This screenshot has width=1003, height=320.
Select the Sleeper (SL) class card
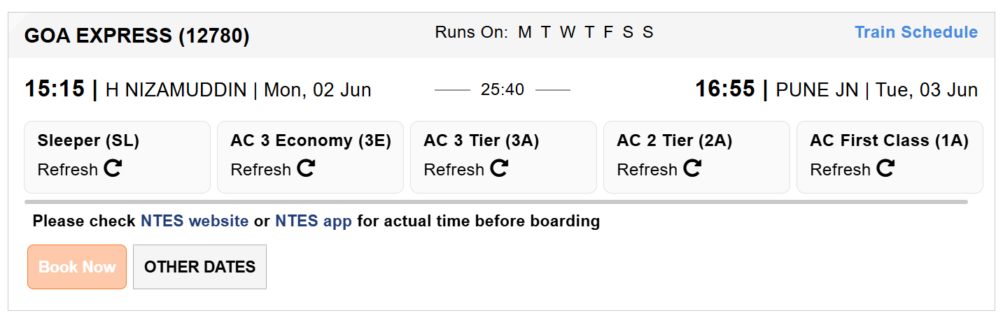click(117, 157)
